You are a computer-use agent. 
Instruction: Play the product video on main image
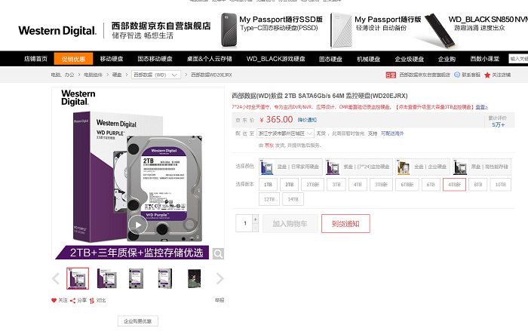[138, 225]
